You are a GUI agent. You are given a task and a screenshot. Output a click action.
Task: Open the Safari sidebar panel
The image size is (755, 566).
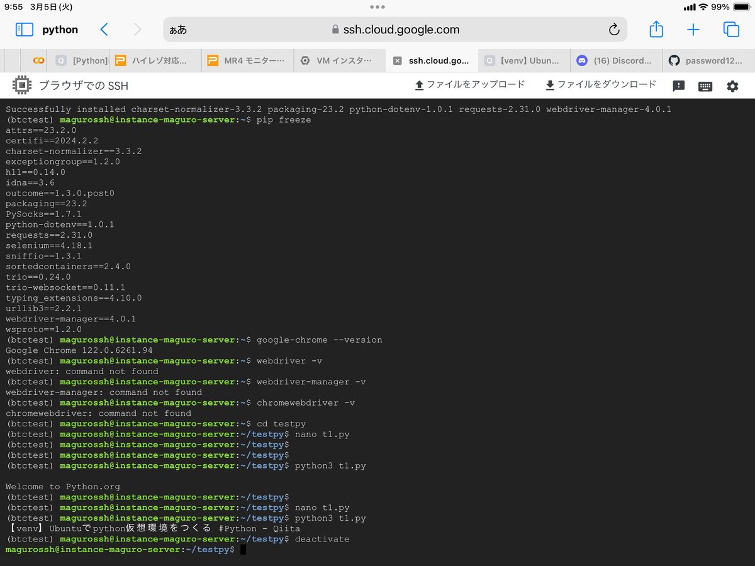pyautogui.click(x=24, y=30)
